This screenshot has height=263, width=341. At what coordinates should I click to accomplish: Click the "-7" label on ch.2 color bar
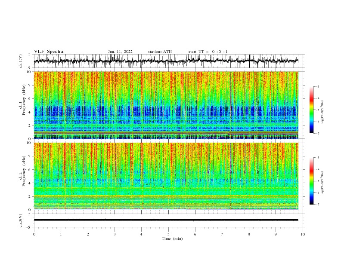pyautogui.click(x=317, y=204)
